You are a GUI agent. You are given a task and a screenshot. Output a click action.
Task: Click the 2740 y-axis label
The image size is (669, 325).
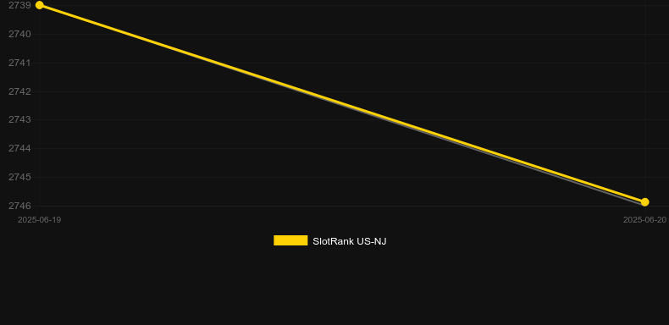tap(19, 34)
